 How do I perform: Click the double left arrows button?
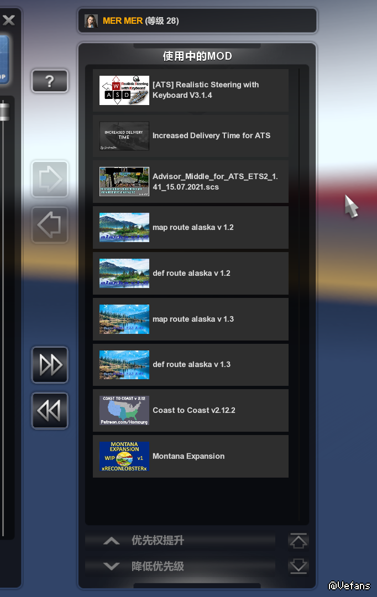(x=50, y=411)
